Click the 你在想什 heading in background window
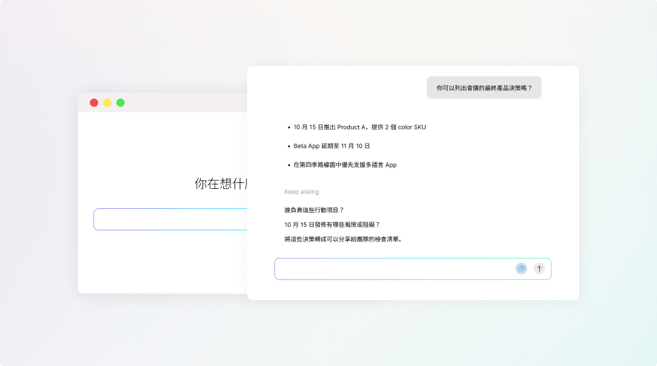Image resolution: width=657 pixels, height=366 pixels. (220, 184)
